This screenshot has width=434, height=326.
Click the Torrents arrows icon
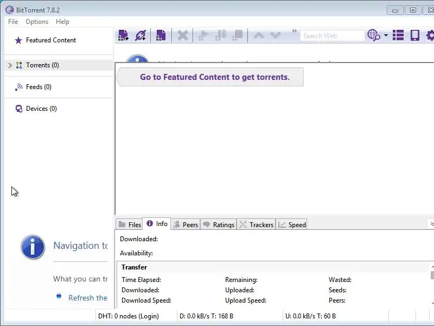pos(19,65)
